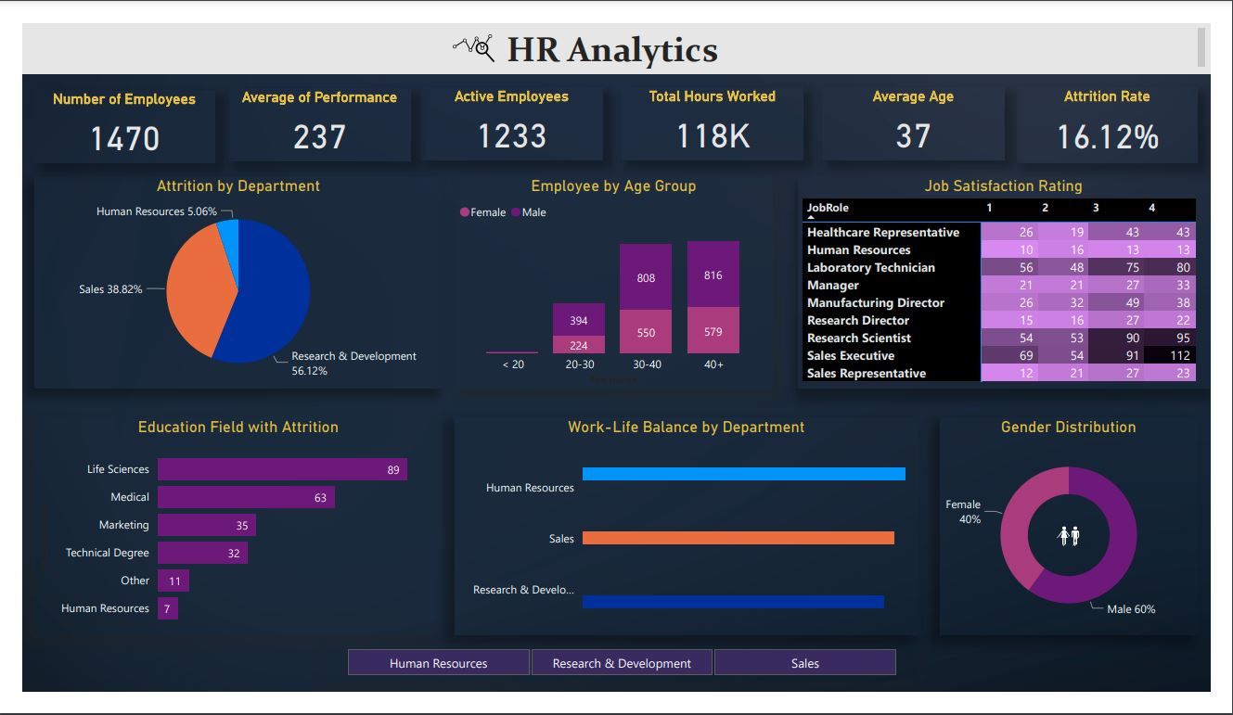
Task: Click the dark blue Research & Development work-life bar
Action: 733,602
